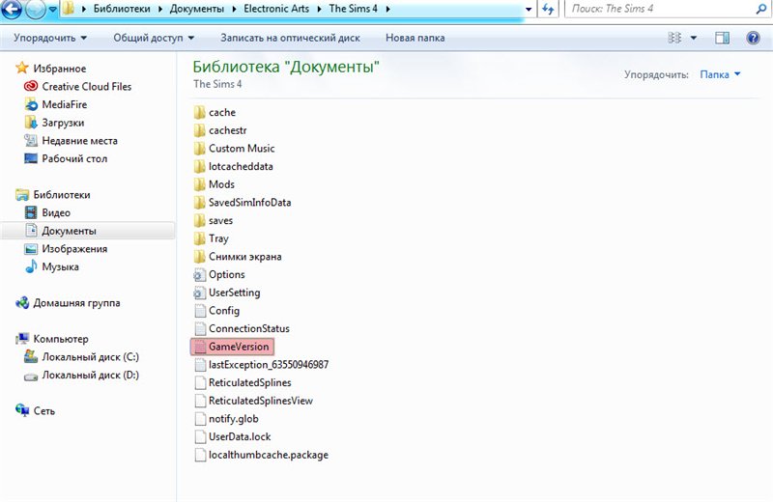
Task: Open 'MediaFire' in favorites
Action: (x=64, y=104)
